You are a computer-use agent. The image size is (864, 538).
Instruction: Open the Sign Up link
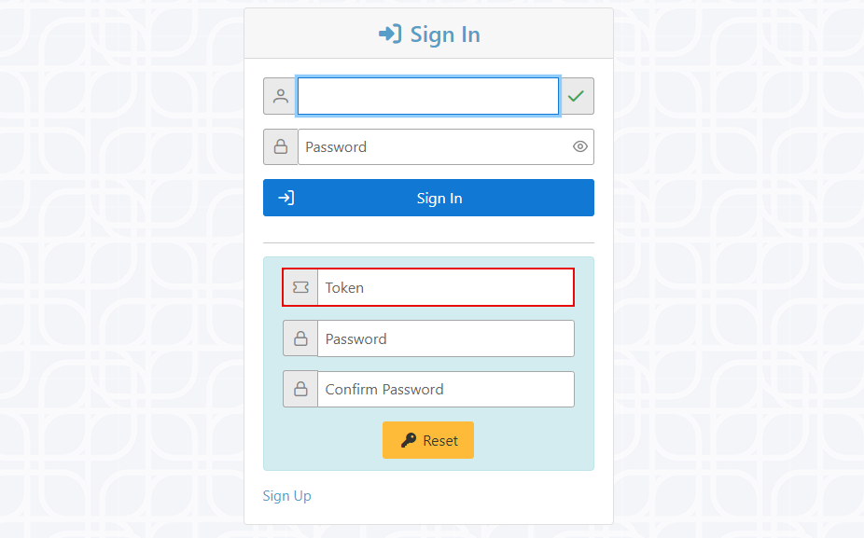pyautogui.click(x=287, y=496)
